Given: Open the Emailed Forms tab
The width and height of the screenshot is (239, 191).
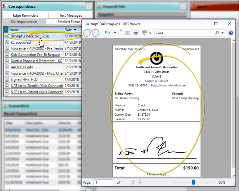Looking at the screenshot, I should tap(69, 22).
